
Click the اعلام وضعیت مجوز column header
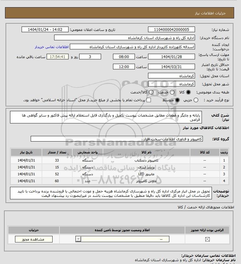(122, 230)
